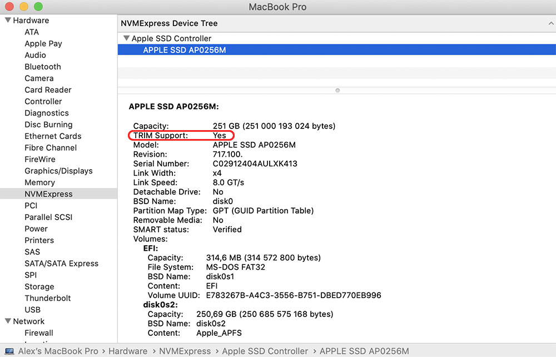
Task: Click Alex's MacBook Pro in path bar
Action: tap(58, 351)
